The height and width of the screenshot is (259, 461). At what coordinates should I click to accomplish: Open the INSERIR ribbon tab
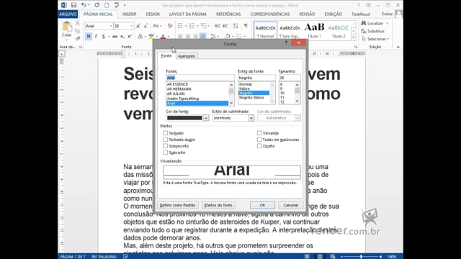pos(129,14)
